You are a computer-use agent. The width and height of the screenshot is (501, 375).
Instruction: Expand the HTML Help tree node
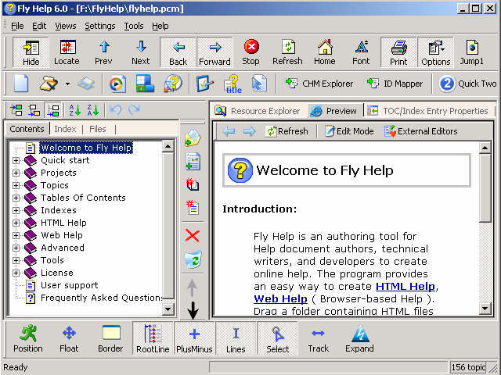coord(16,223)
